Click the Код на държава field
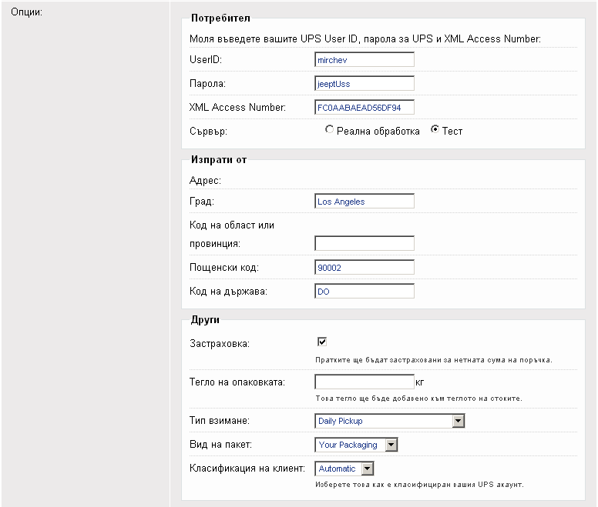Screen dimensions: 598x507 (x=364, y=292)
